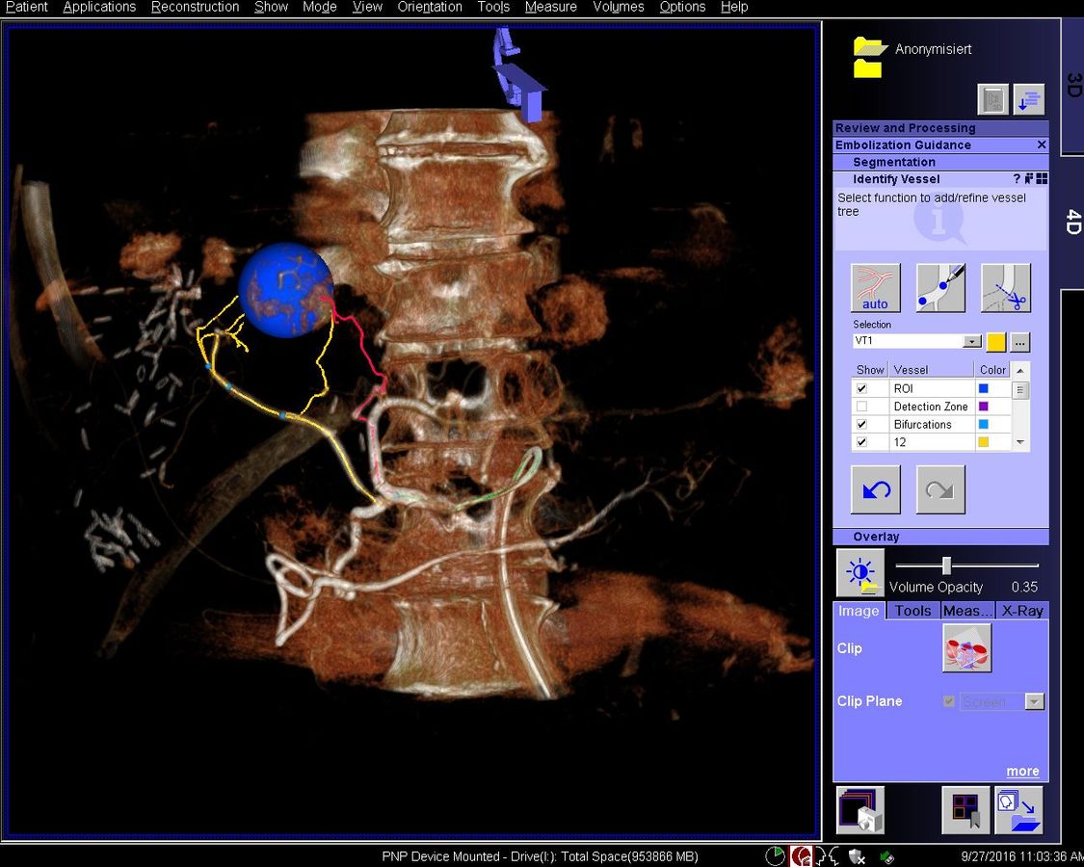The height and width of the screenshot is (867, 1084).
Task: Expand the Overlay section header
Action: coord(940,537)
